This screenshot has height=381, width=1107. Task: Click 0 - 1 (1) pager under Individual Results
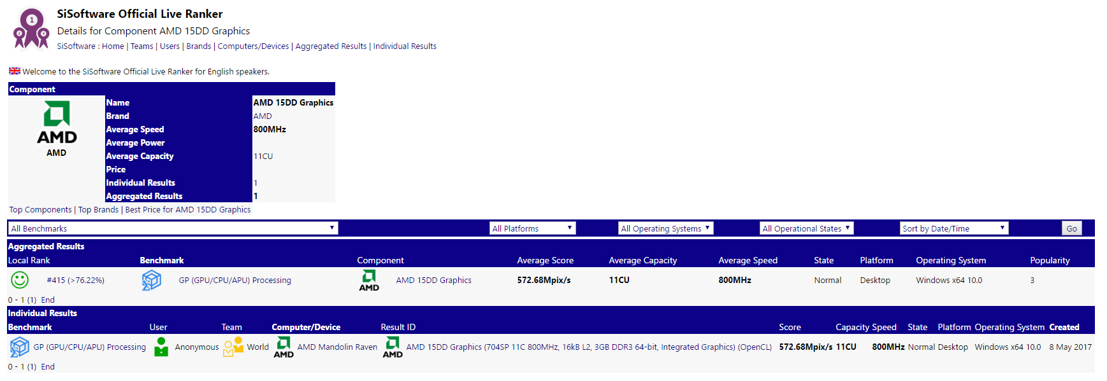[22, 366]
